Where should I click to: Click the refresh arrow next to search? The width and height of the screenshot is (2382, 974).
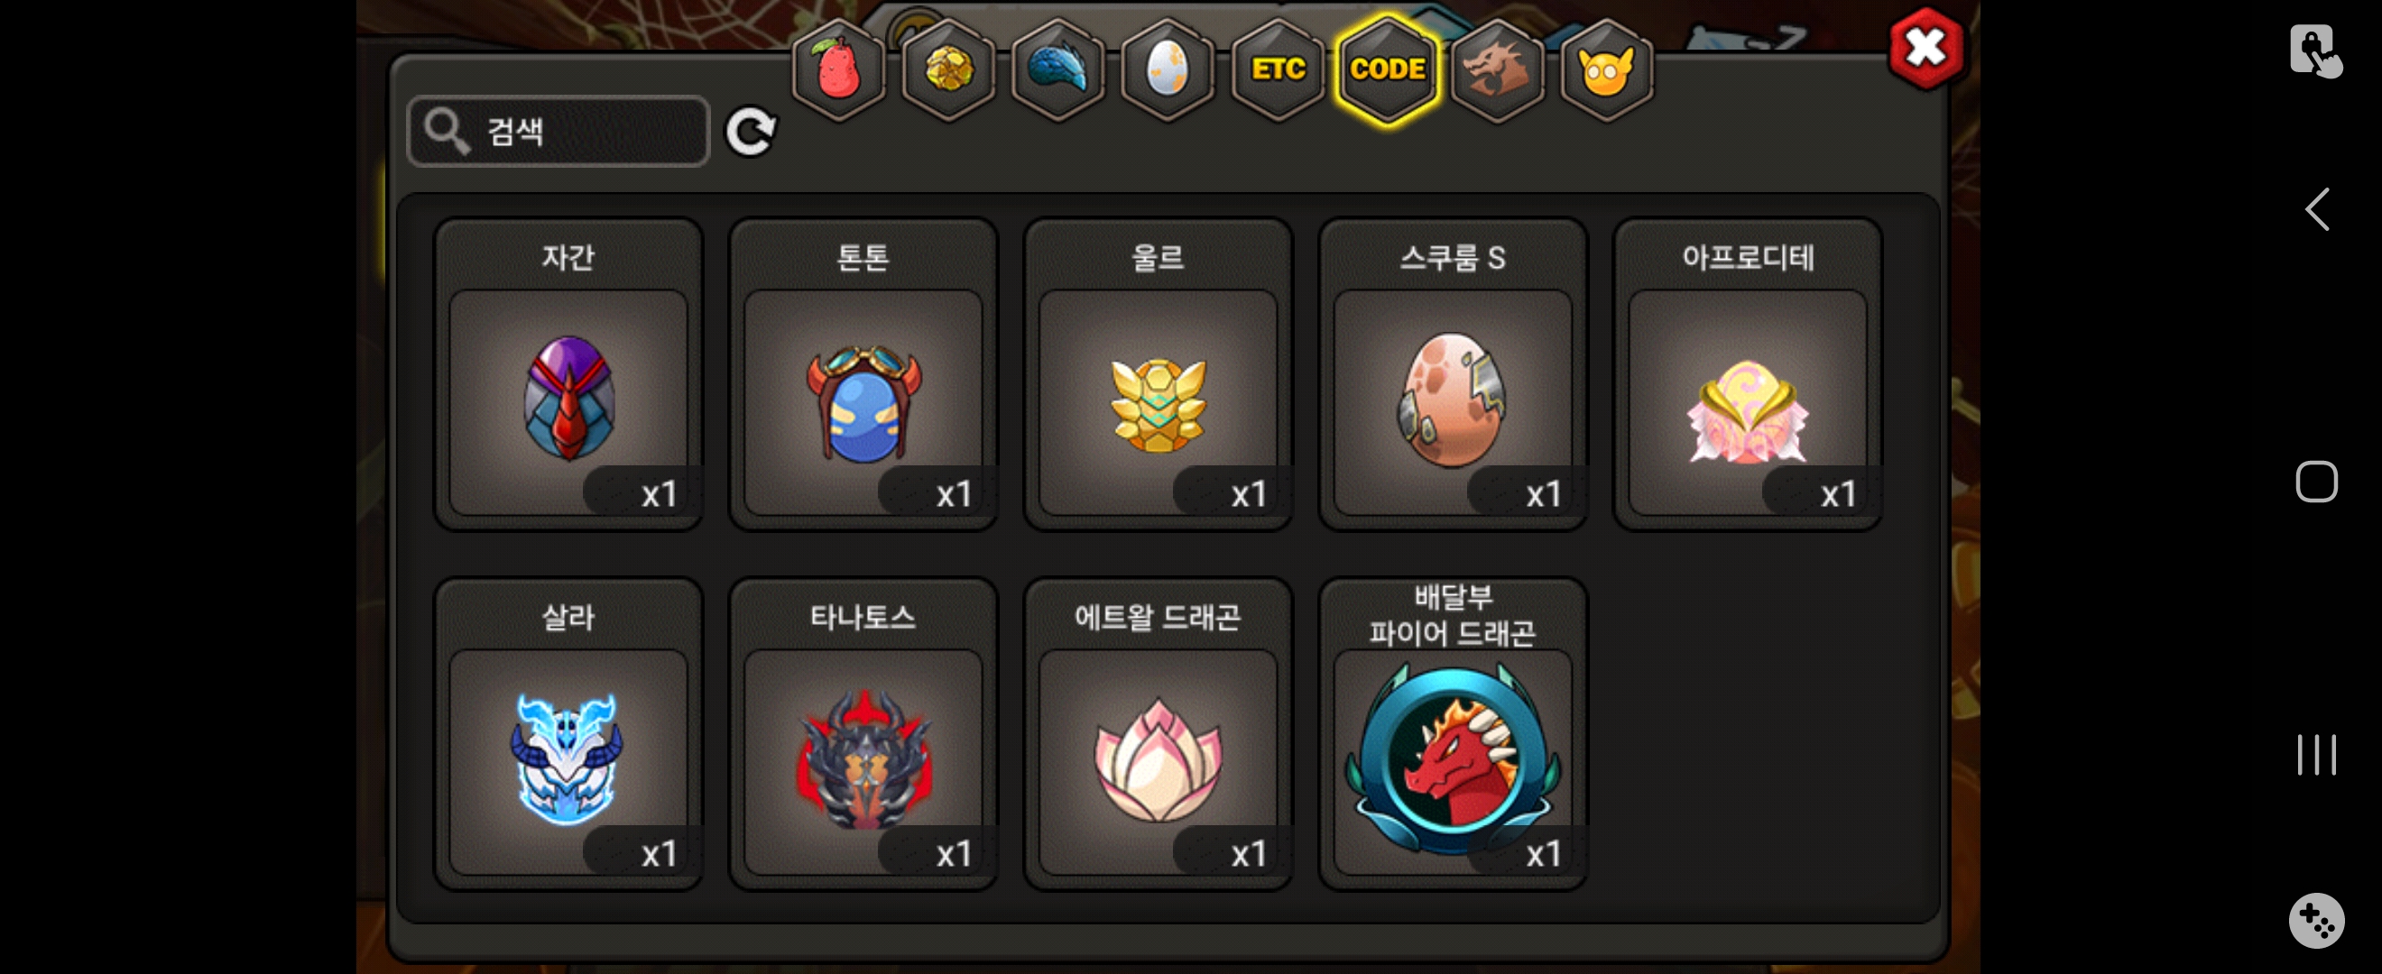tap(750, 132)
